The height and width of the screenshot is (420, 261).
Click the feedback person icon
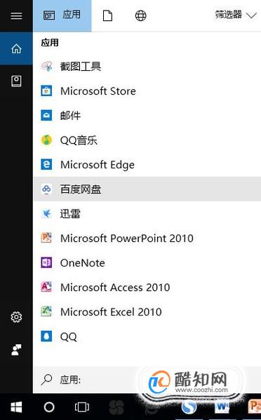point(16,350)
